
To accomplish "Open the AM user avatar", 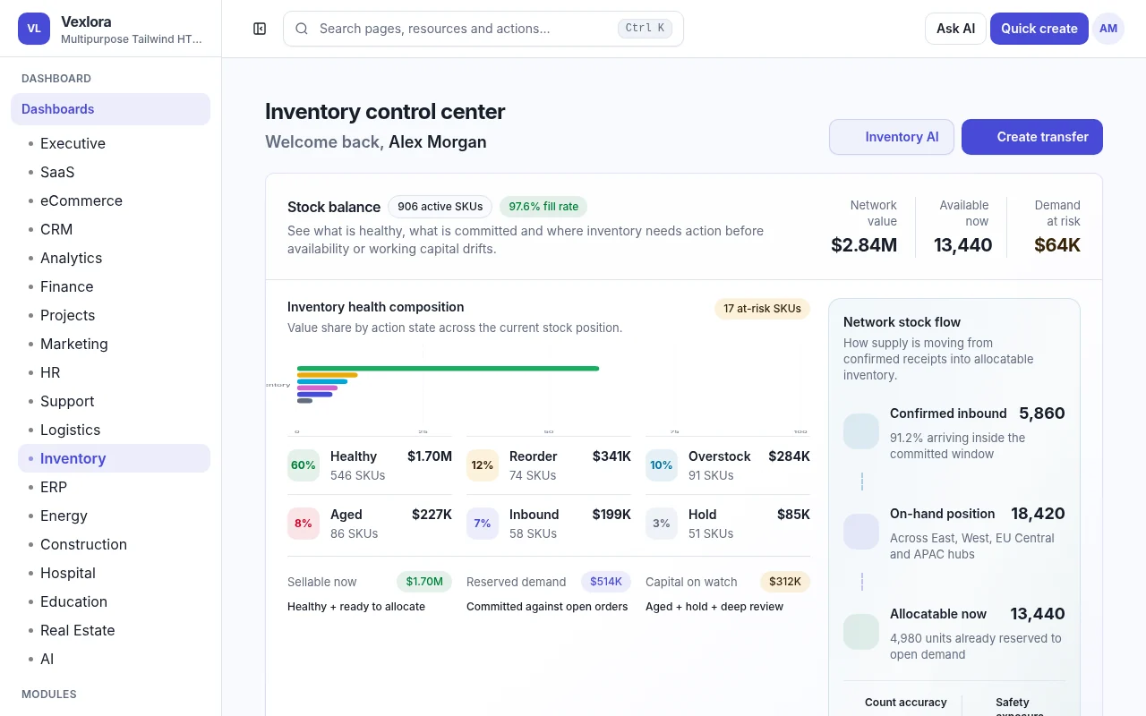I will [1108, 29].
